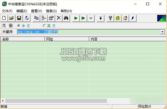Open the 帮助(H) menu
Image resolution: width=167 pixels, height=109 pixels.
pos(66,11)
